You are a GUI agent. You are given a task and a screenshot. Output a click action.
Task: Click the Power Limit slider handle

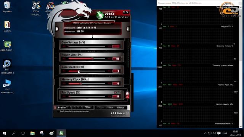point(93,59)
